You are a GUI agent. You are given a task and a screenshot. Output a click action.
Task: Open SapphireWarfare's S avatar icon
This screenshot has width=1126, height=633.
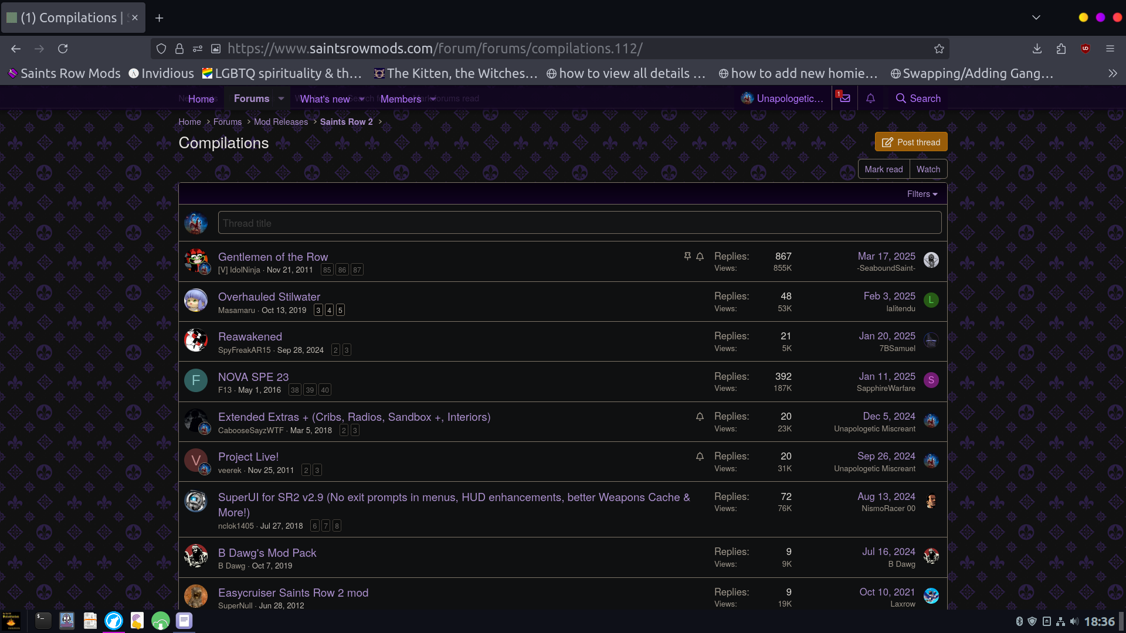931,380
